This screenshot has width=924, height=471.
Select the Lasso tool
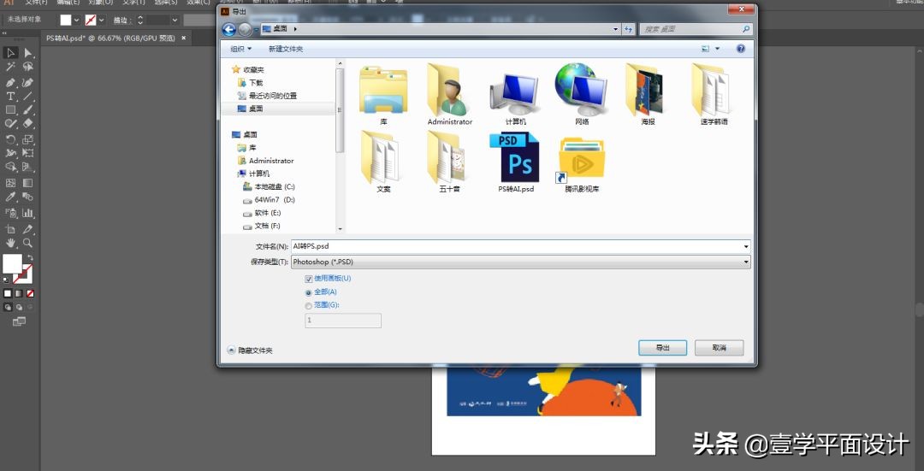click(27, 68)
